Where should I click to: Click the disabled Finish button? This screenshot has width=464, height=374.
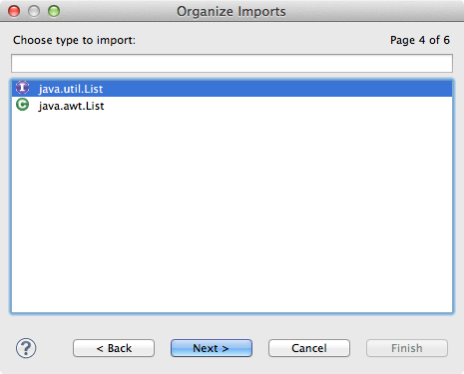click(x=407, y=348)
